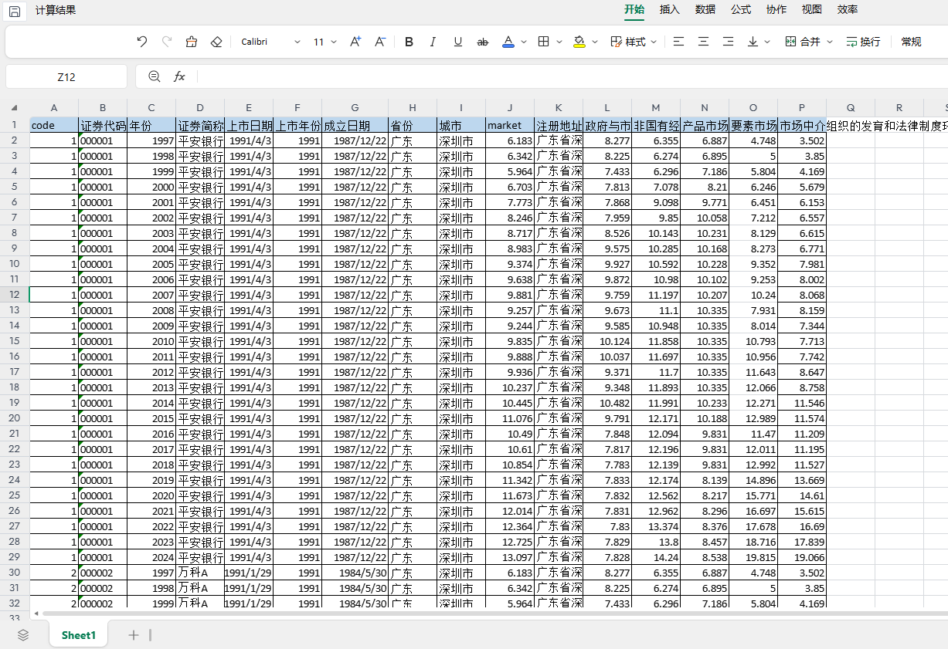Toggle italic formatting
This screenshot has width=948, height=649.
[x=433, y=42]
